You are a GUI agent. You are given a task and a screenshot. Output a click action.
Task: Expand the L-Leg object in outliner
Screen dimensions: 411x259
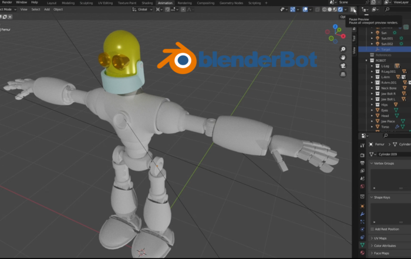click(372, 66)
